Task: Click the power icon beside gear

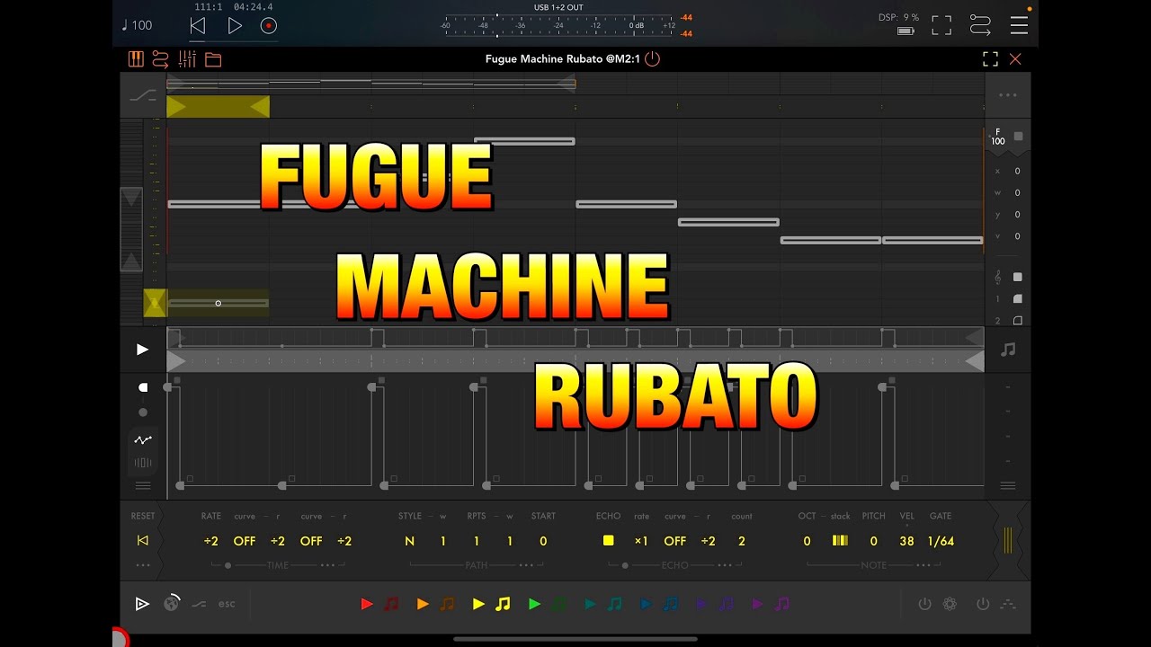Action: 924,604
